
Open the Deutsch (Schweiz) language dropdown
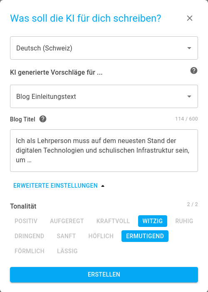tap(104, 48)
